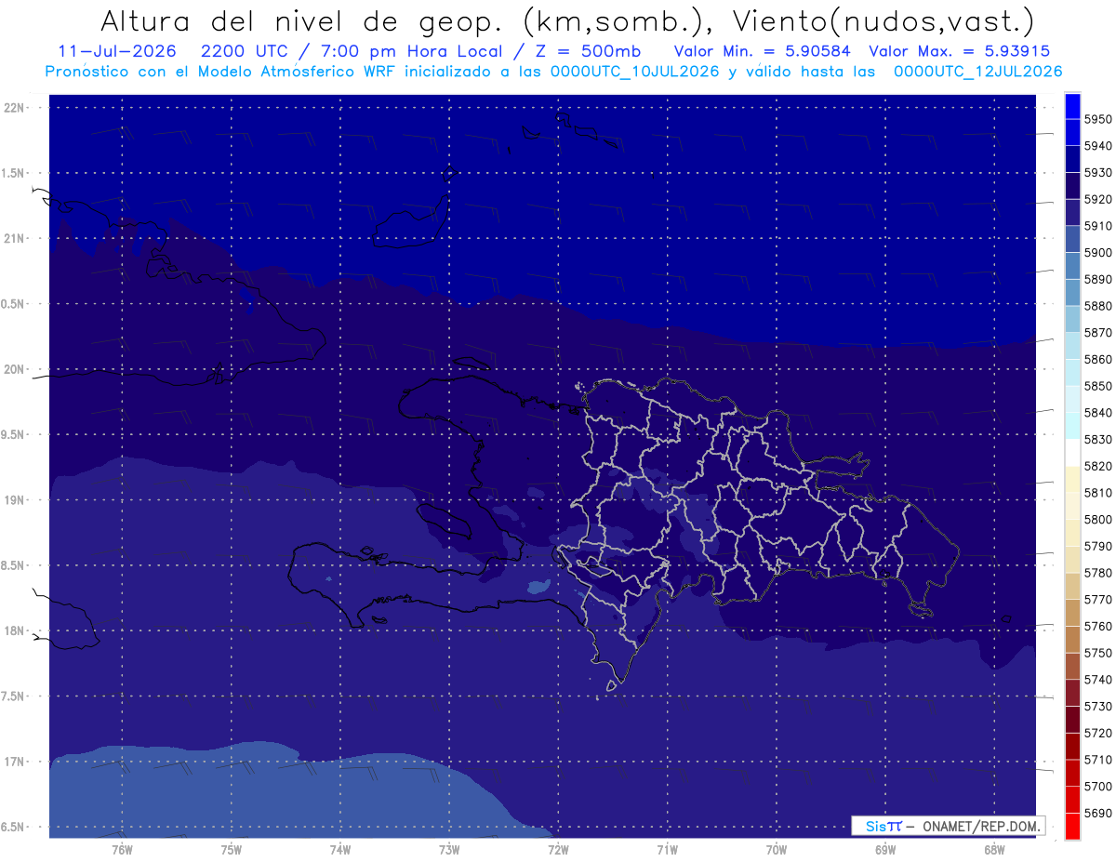Click the 70W longitude label

pyautogui.click(x=777, y=850)
